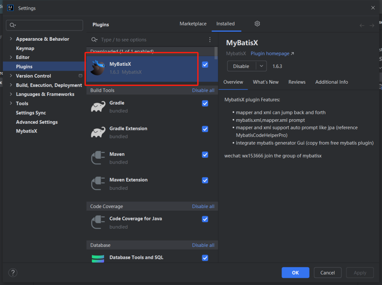Viewport: 382px width, 285px height.
Task: Click the MyBatisX bird plugin icon
Action: tap(98, 68)
